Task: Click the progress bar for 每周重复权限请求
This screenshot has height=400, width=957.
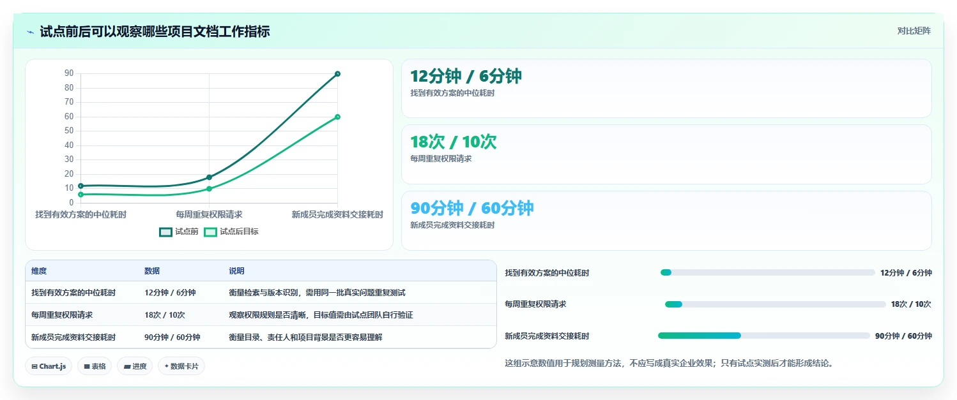Action: click(776, 304)
